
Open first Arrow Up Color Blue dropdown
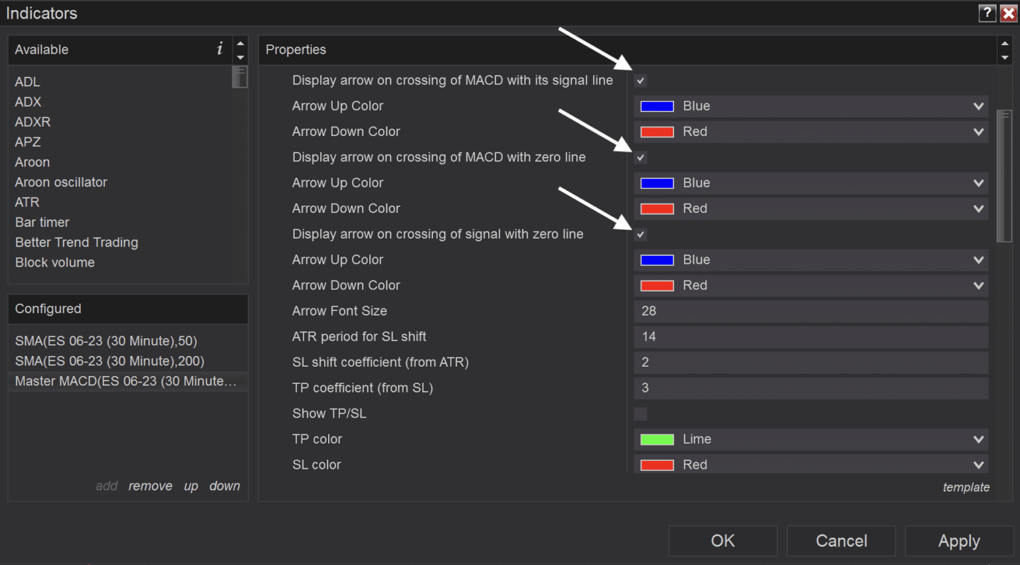coord(810,106)
